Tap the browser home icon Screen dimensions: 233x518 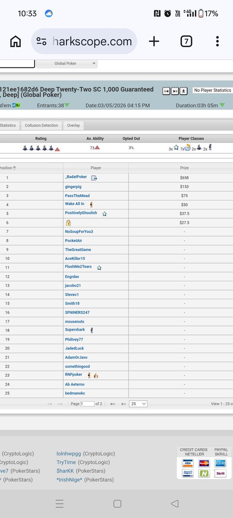point(16,41)
